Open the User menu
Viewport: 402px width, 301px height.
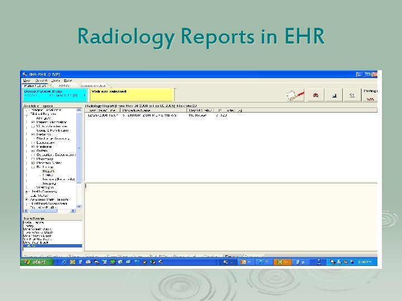tap(27, 80)
